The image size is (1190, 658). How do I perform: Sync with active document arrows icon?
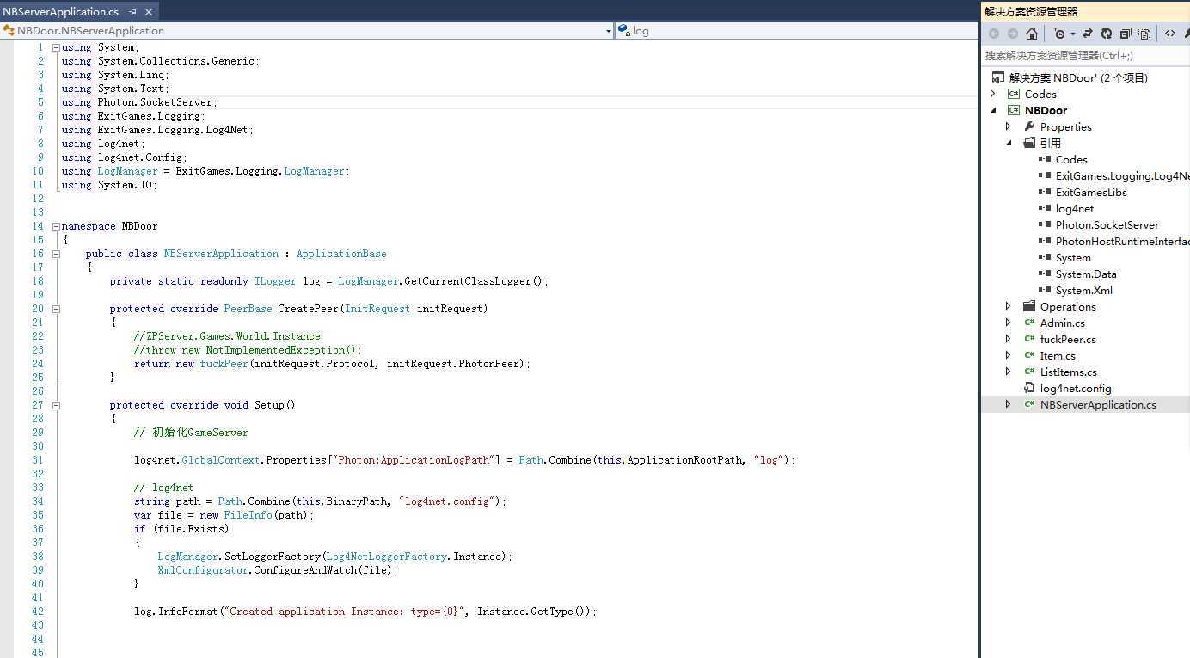pyautogui.click(x=1087, y=34)
